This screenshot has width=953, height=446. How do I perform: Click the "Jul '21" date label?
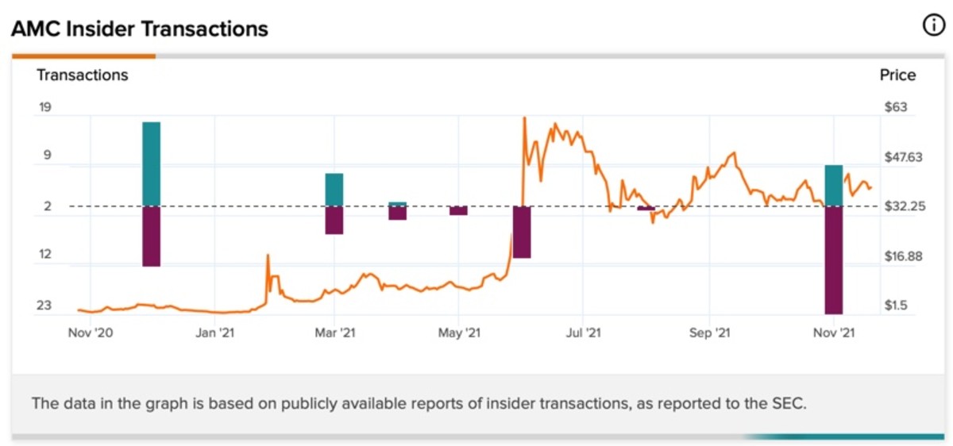click(583, 333)
